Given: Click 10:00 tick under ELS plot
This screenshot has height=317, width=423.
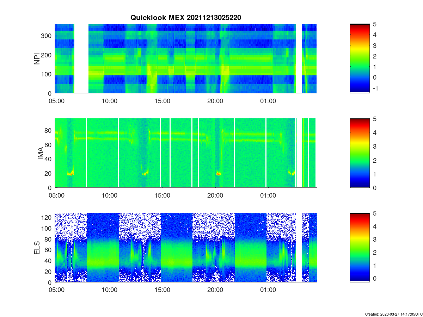Looking at the screenshot, I should point(109,290).
